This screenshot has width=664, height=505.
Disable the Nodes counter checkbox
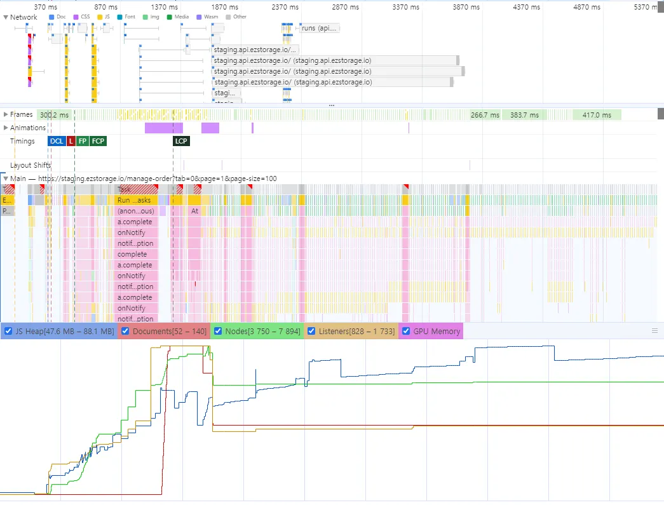pos(217,331)
